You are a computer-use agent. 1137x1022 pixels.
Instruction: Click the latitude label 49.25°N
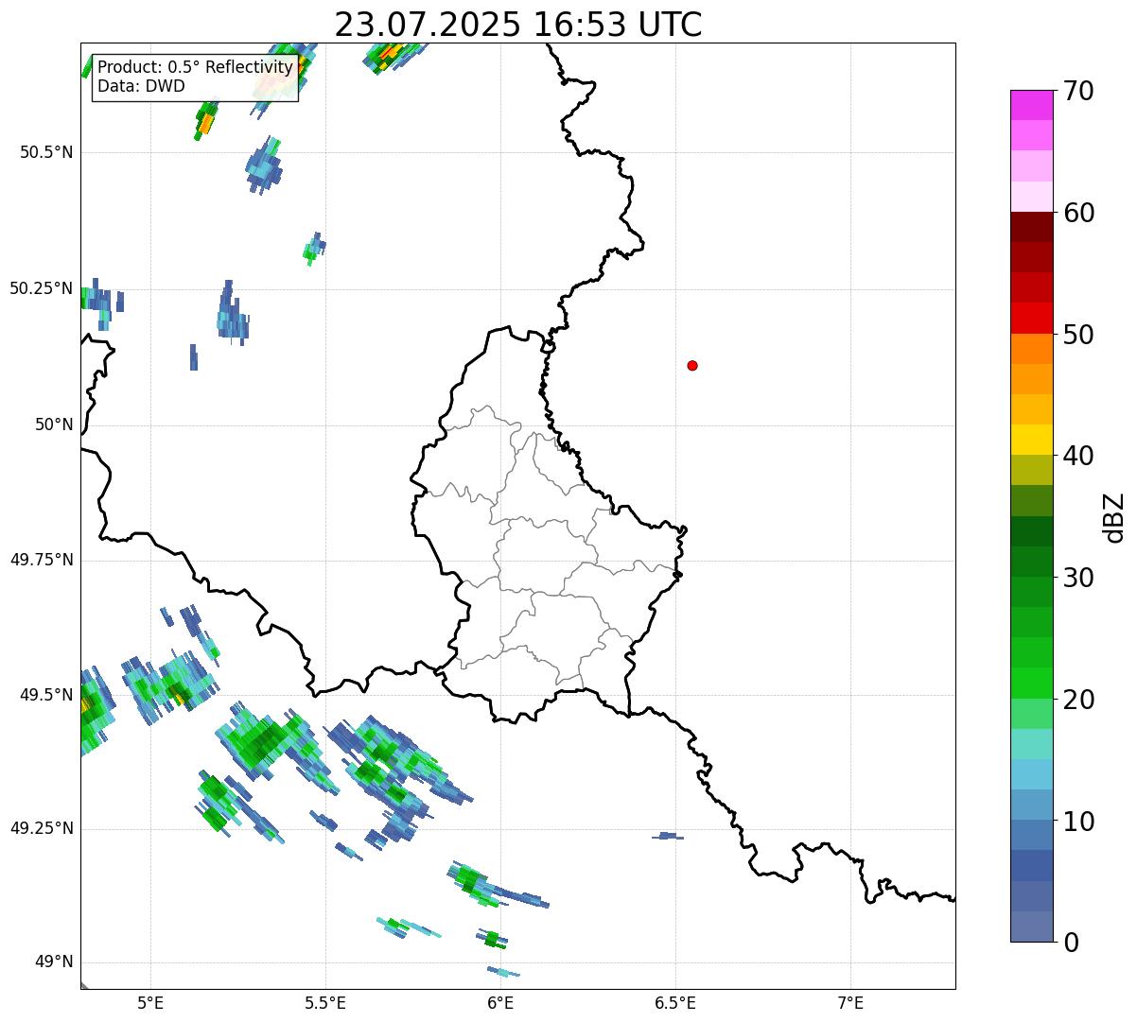tap(42, 828)
